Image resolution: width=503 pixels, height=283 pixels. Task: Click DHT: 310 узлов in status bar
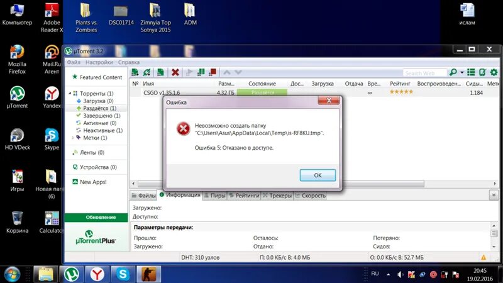[x=200, y=257]
